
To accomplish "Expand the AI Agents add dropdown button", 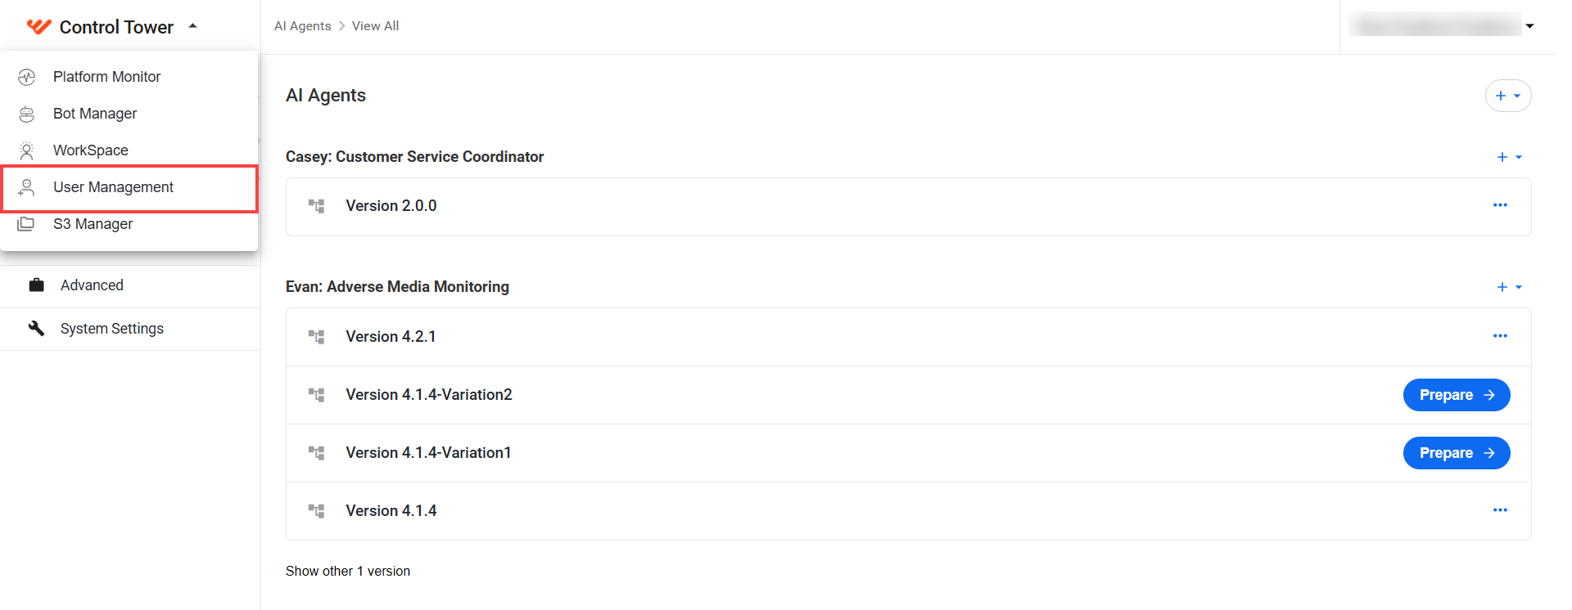I will [x=1508, y=96].
